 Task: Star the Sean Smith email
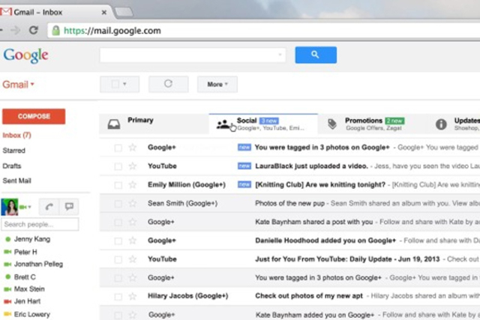point(132,203)
